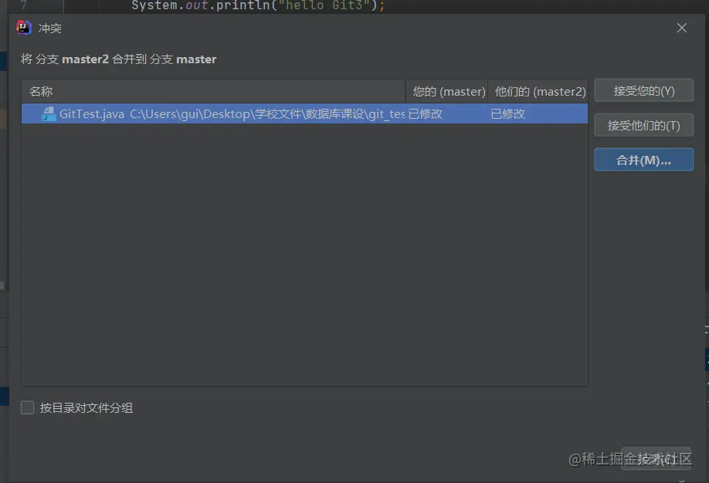Click 已修改 status under 他们的 (master2)

(507, 114)
